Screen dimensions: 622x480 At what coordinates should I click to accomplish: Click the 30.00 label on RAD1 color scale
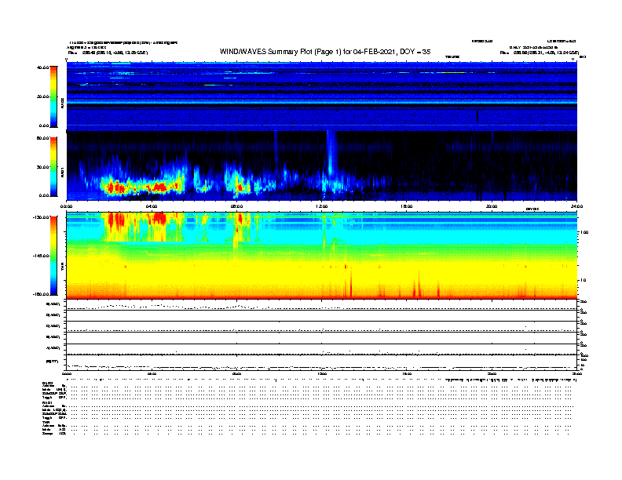tap(42, 167)
